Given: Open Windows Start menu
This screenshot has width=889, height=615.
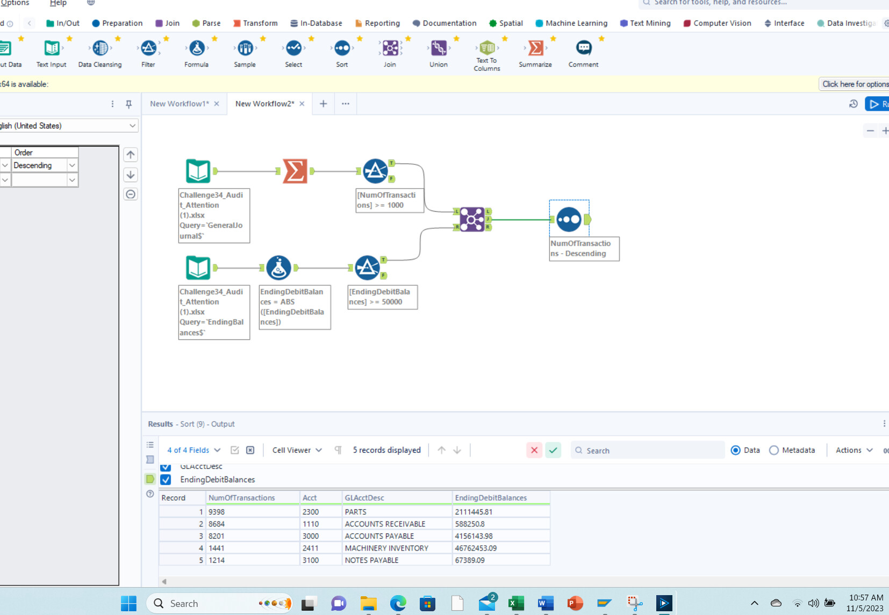Looking at the screenshot, I should pyautogui.click(x=128, y=603).
